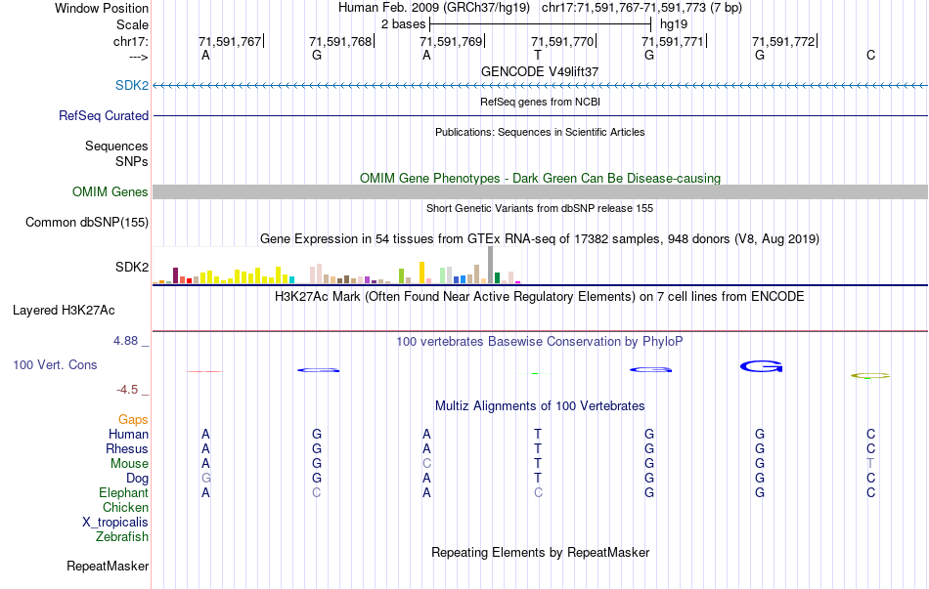Click the cyan bar in the GTEx chart

click(x=291, y=280)
